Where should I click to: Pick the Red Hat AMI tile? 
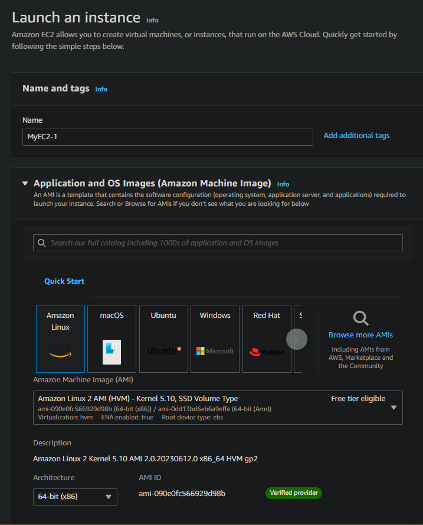coord(267,339)
